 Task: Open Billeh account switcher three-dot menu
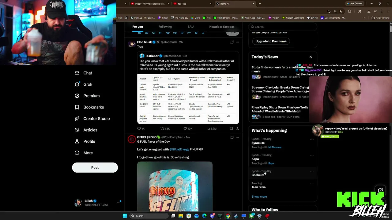coord(119,203)
